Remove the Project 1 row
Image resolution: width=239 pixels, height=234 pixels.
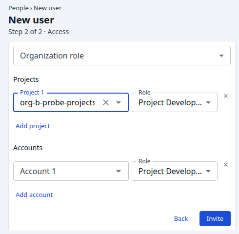tap(226, 96)
